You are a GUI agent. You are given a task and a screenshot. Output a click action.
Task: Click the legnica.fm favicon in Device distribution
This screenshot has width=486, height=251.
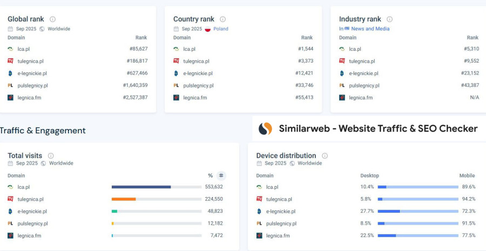coord(259,235)
